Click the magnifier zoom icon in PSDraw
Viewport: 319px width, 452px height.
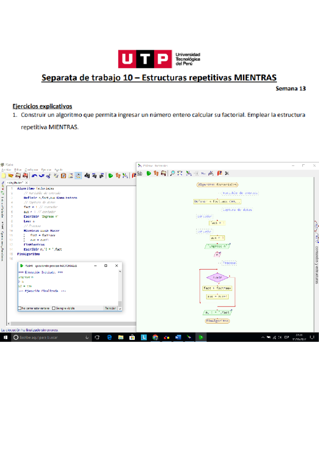(173, 173)
